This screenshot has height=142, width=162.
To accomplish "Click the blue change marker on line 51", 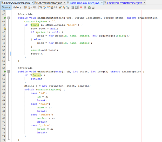I will pyautogui.click(x=11, y=54).
